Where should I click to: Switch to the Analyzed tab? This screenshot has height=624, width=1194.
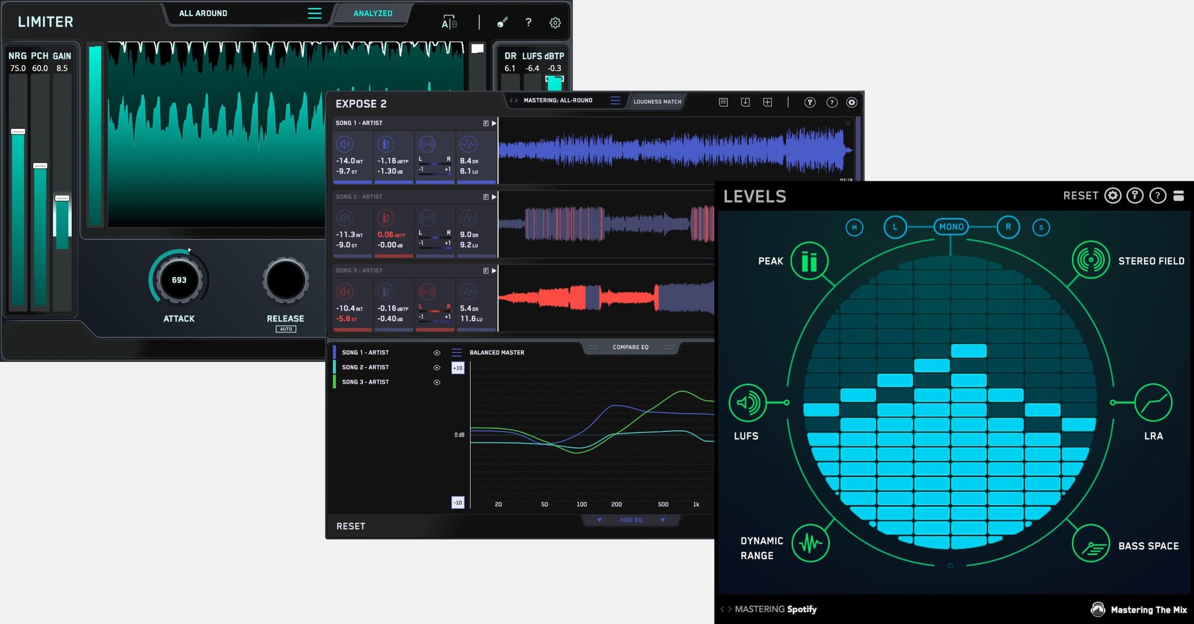pos(371,13)
